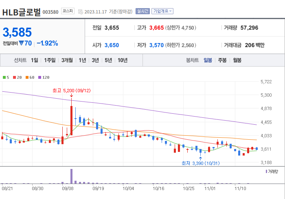Click the 시가 value 3,650
This screenshot has height=199, width=285.
(112, 45)
